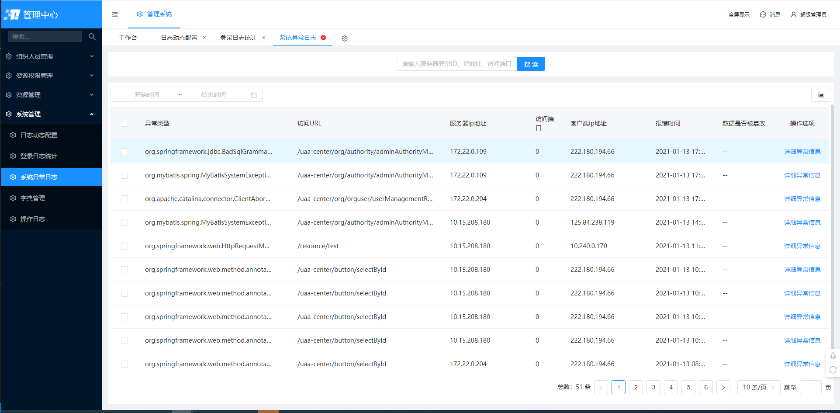The width and height of the screenshot is (840, 413).
Task: Open the 10 条/页 page size dropdown
Action: [759, 387]
